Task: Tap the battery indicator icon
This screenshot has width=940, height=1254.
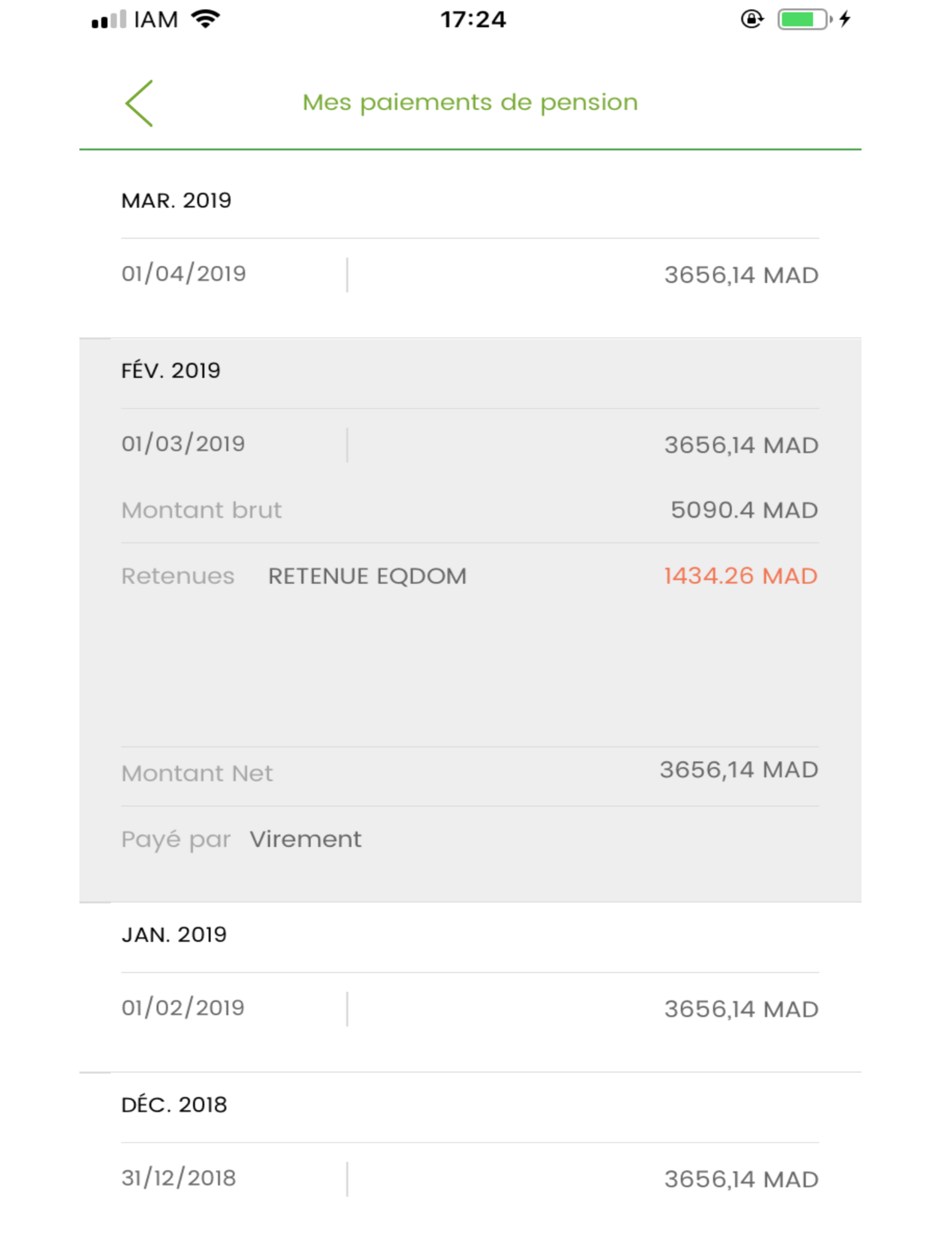Action: coord(803,19)
